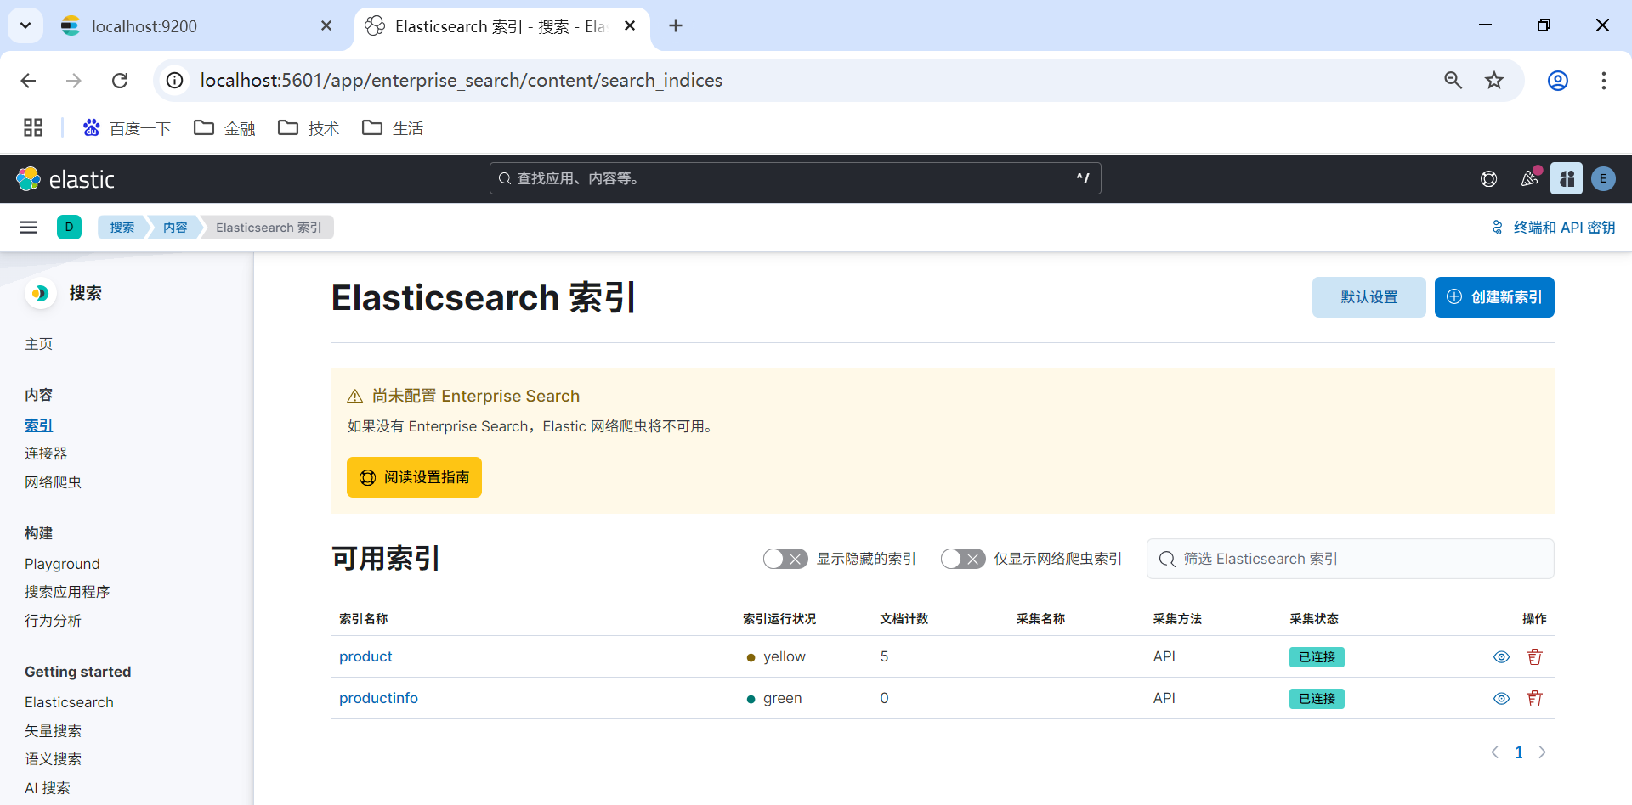Open the browser tab search dropdown

point(25,26)
